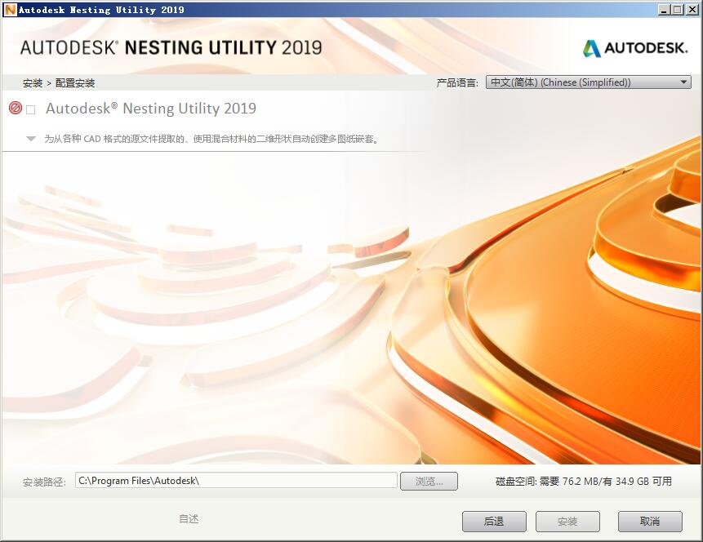The width and height of the screenshot is (703, 542).
Task: Click the disk space 磁盘空间 text
Action: (x=583, y=481)
